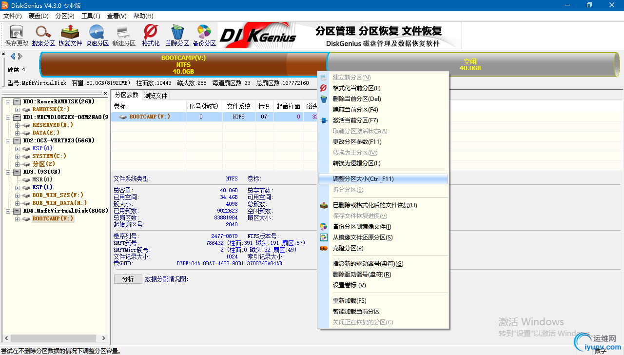The width and height of the screenshot is (624, 355).
Task: Select ESP(0) in the disk tree
Action: point(42,148)
